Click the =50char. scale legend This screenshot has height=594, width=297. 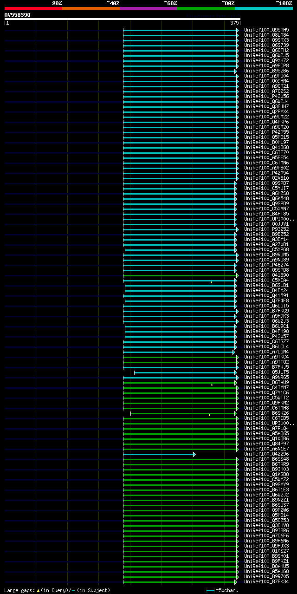pos(222,590)
